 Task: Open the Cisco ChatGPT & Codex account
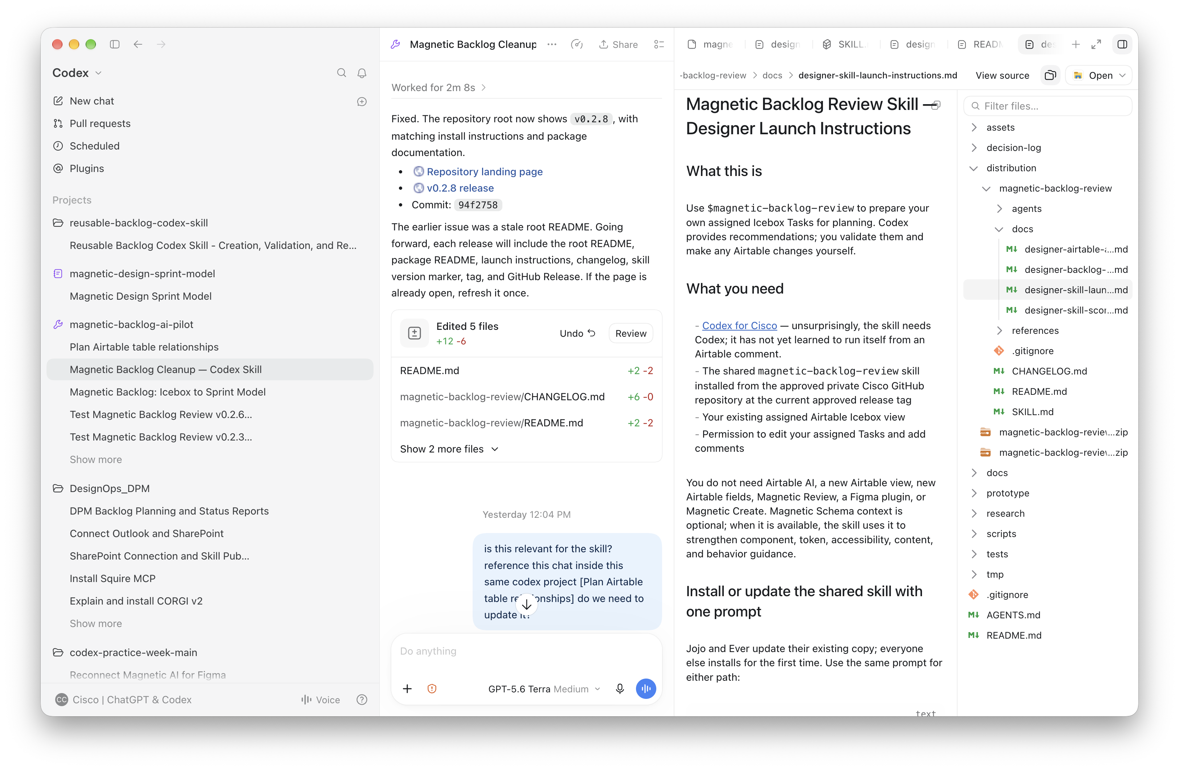click(123, 700)
